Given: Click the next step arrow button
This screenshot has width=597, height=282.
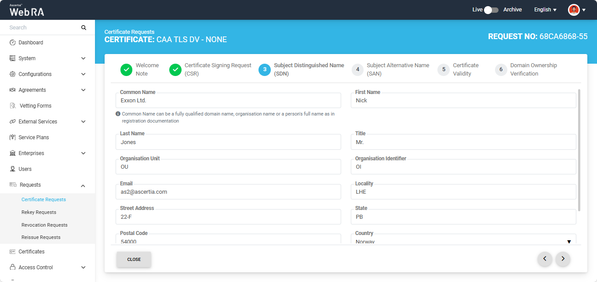Looking at the screenshot, I should [x=563, y=259].
